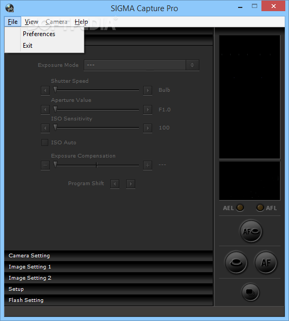Open the View menu

coord(31,22)
